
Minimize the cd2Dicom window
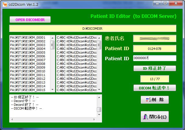click(x=157, y=3)
